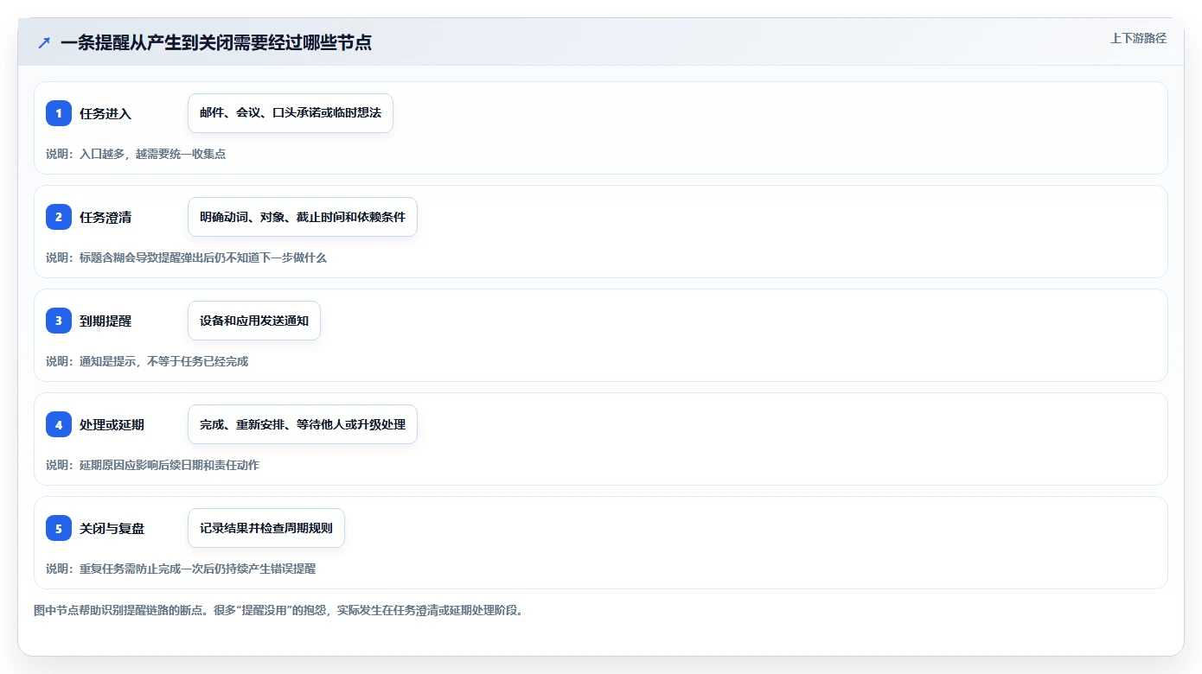This screenshot has height=674, width=1202.
Task: Select the 上下游路径 label in header
Action: 1138,38
